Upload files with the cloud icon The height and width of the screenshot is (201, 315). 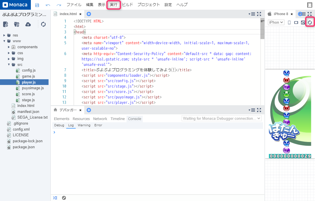point(28,24)
